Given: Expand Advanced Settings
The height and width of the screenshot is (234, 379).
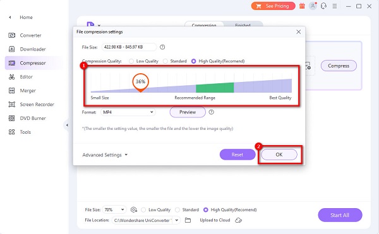Looking at the screenshot, I should (x=105, y=155).
